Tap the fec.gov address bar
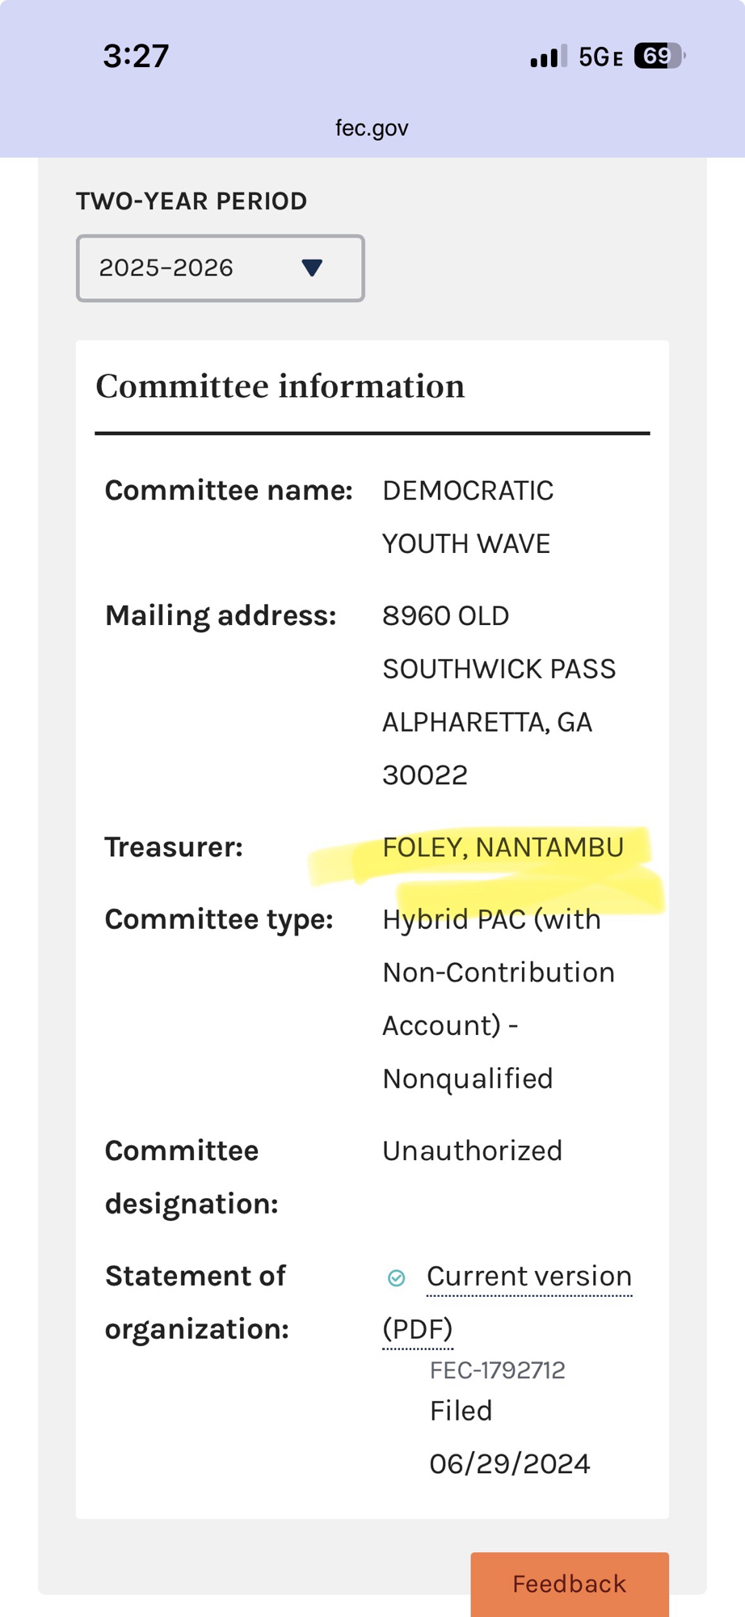745x1617 pixels. coord(372,128)
